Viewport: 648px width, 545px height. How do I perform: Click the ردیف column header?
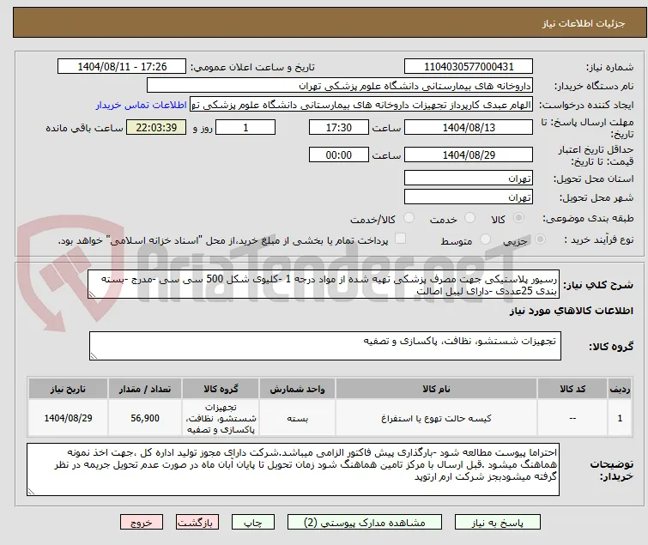(x=620, y=390)
